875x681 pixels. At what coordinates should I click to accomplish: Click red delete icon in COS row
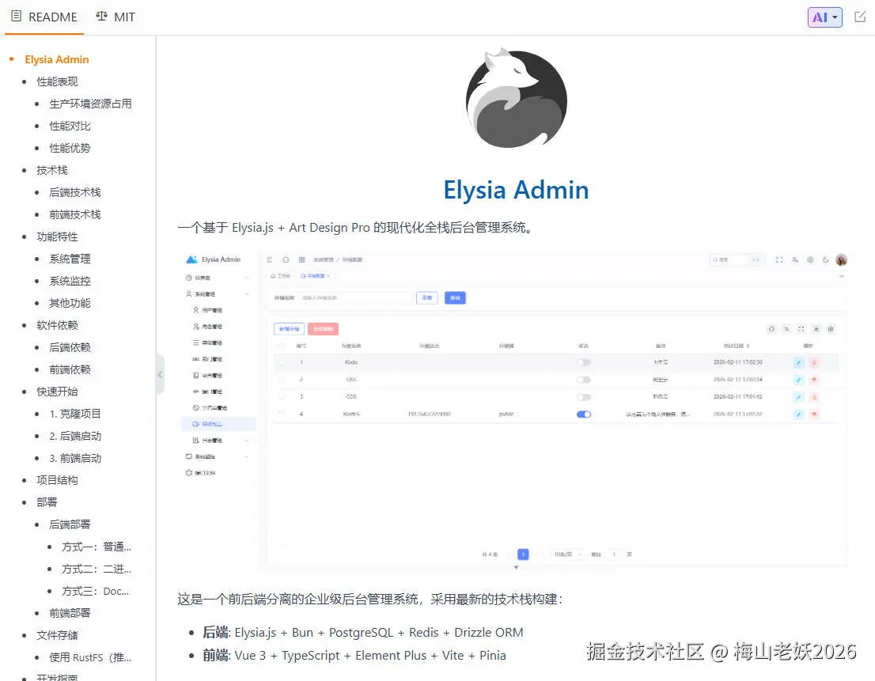point(813,397)
